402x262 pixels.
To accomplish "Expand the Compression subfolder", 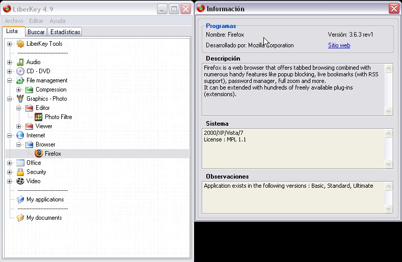I will (18, 90).
